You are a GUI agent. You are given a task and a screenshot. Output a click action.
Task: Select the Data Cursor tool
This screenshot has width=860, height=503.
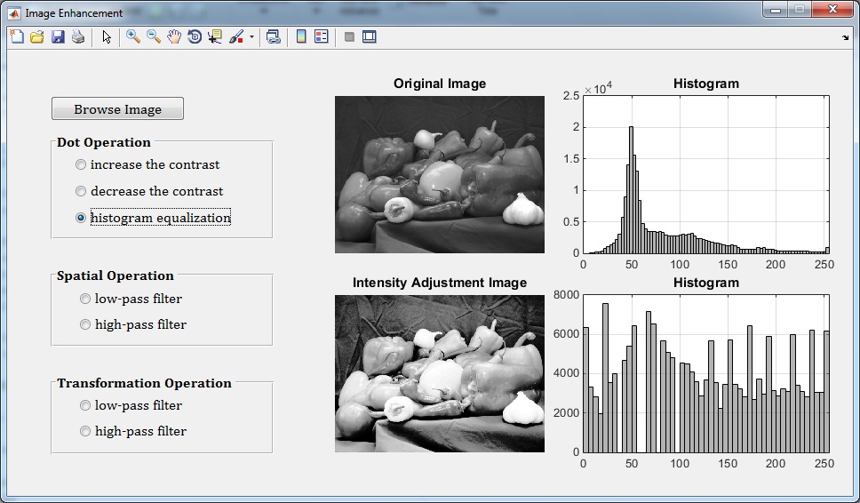(215, 36)
